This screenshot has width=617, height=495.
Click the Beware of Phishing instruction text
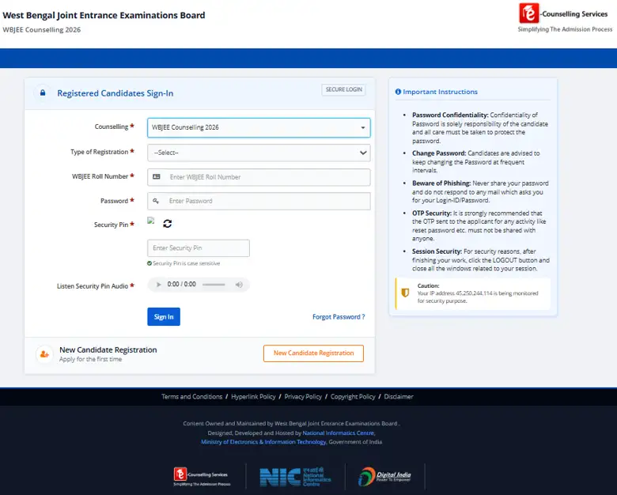click(480, 191)
